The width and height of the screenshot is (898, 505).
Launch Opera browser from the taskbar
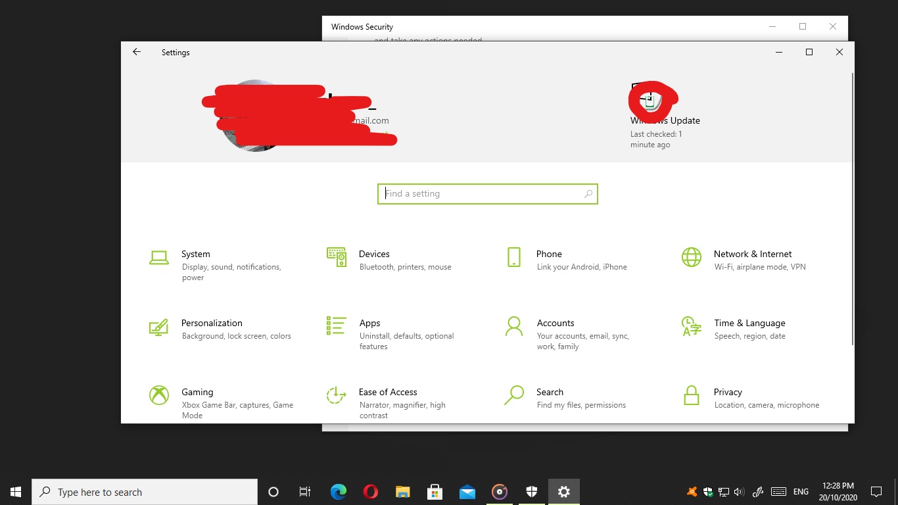coord(370,492)
